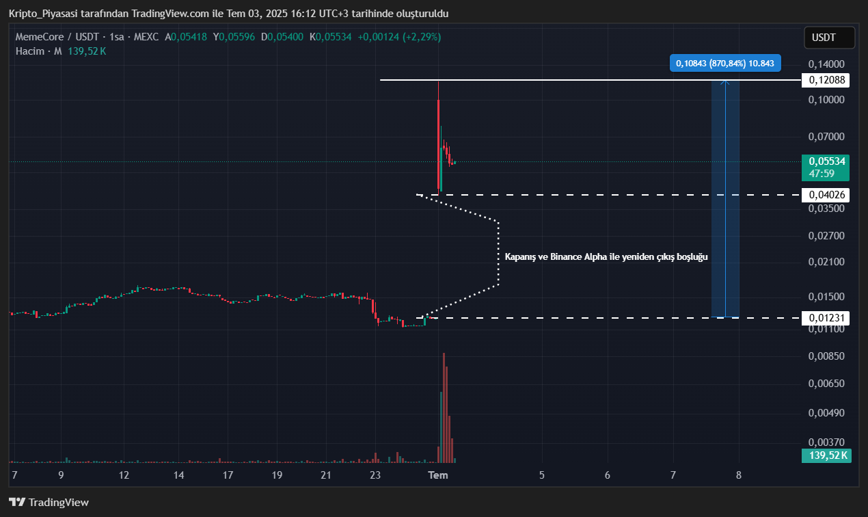The height and width of the screenshot is (517, 868).
Task: Click the 14 date marker on time axis
Action: click(x=178, y=475)
